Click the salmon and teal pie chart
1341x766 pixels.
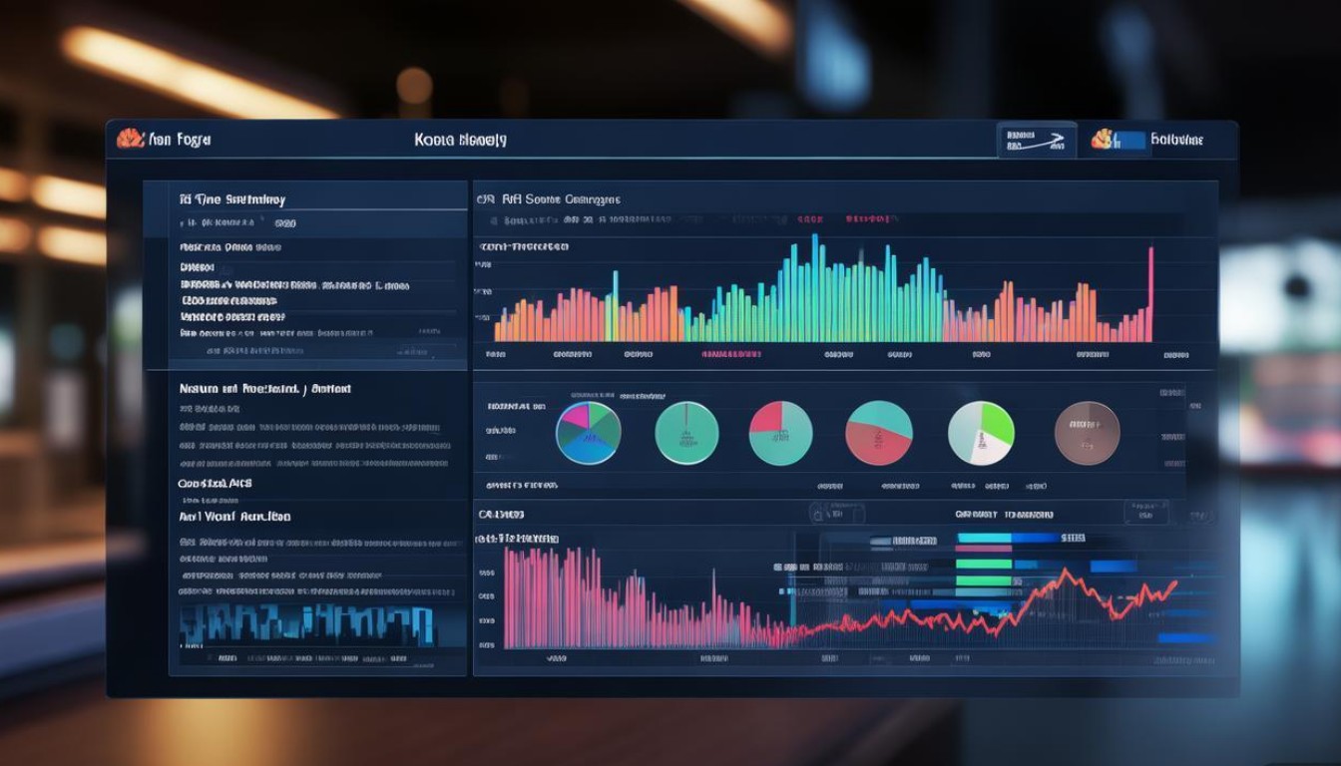879,433
